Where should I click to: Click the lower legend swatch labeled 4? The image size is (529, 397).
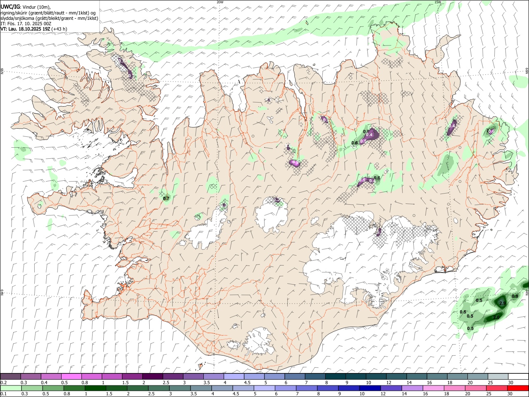[222, 388]
